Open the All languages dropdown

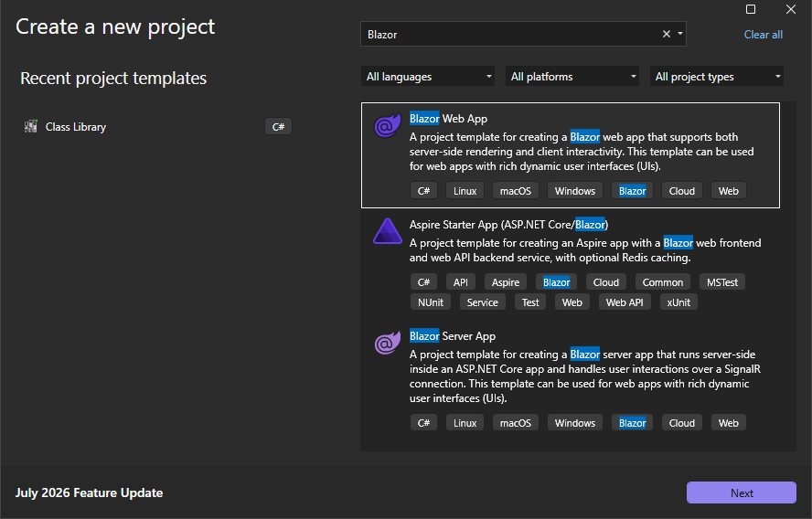[x=428, y=77]
